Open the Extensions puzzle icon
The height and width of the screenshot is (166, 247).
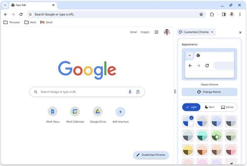pyautogui.click(x=212, y=15)
